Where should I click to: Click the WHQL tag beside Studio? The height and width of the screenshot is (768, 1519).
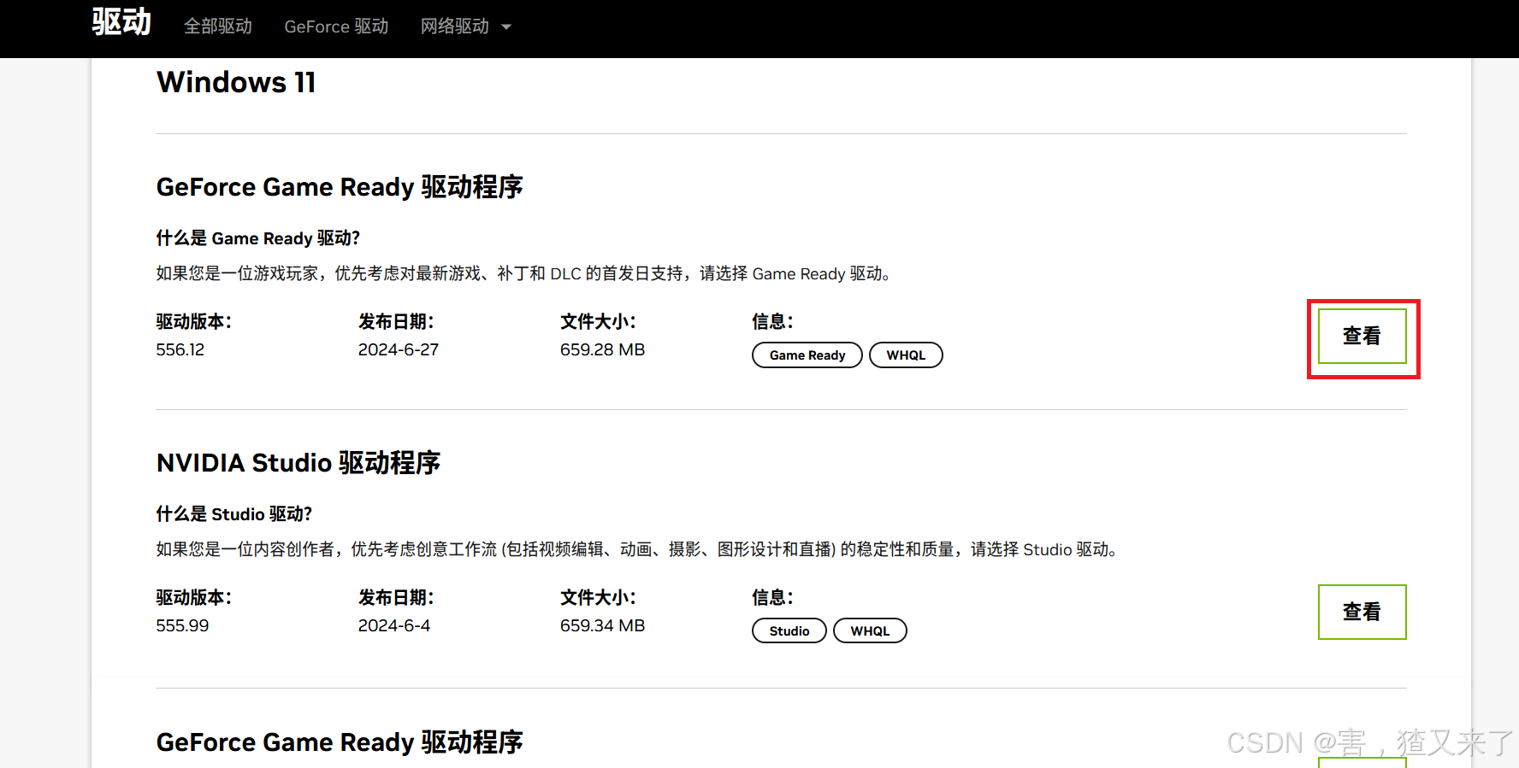(x=870, y=631)
